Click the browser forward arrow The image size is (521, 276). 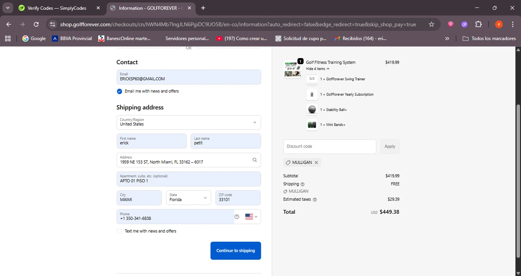22,24
